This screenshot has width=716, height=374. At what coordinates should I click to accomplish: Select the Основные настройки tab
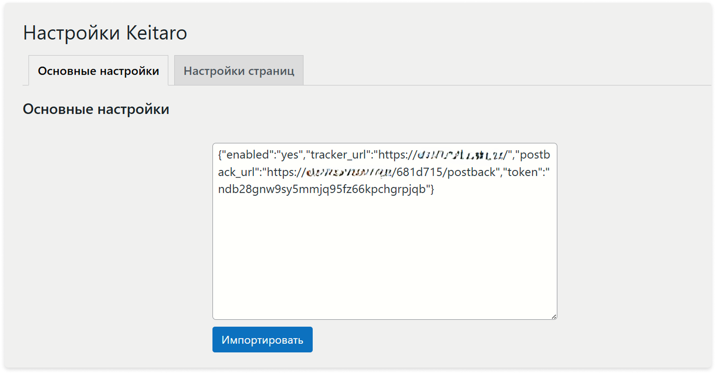point(98,71)
